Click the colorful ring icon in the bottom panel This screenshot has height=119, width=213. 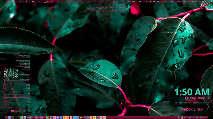tap(98, 117)
